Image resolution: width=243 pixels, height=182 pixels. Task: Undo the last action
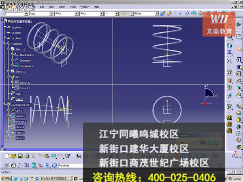(x=53, y=156)
